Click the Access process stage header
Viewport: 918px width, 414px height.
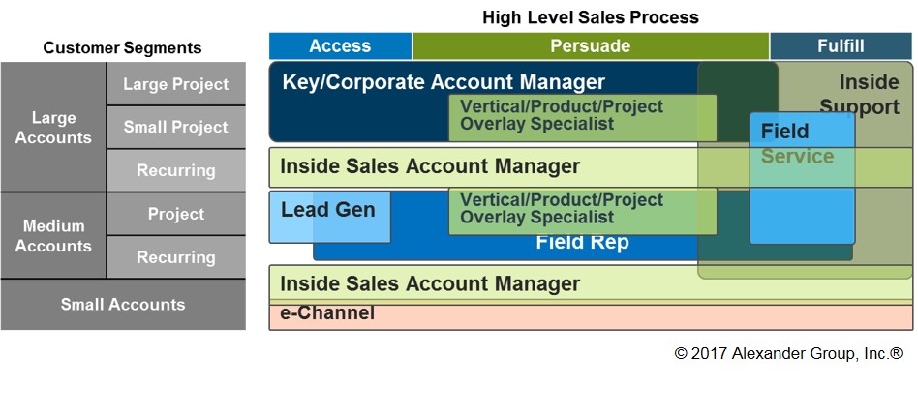coord(340,46)
